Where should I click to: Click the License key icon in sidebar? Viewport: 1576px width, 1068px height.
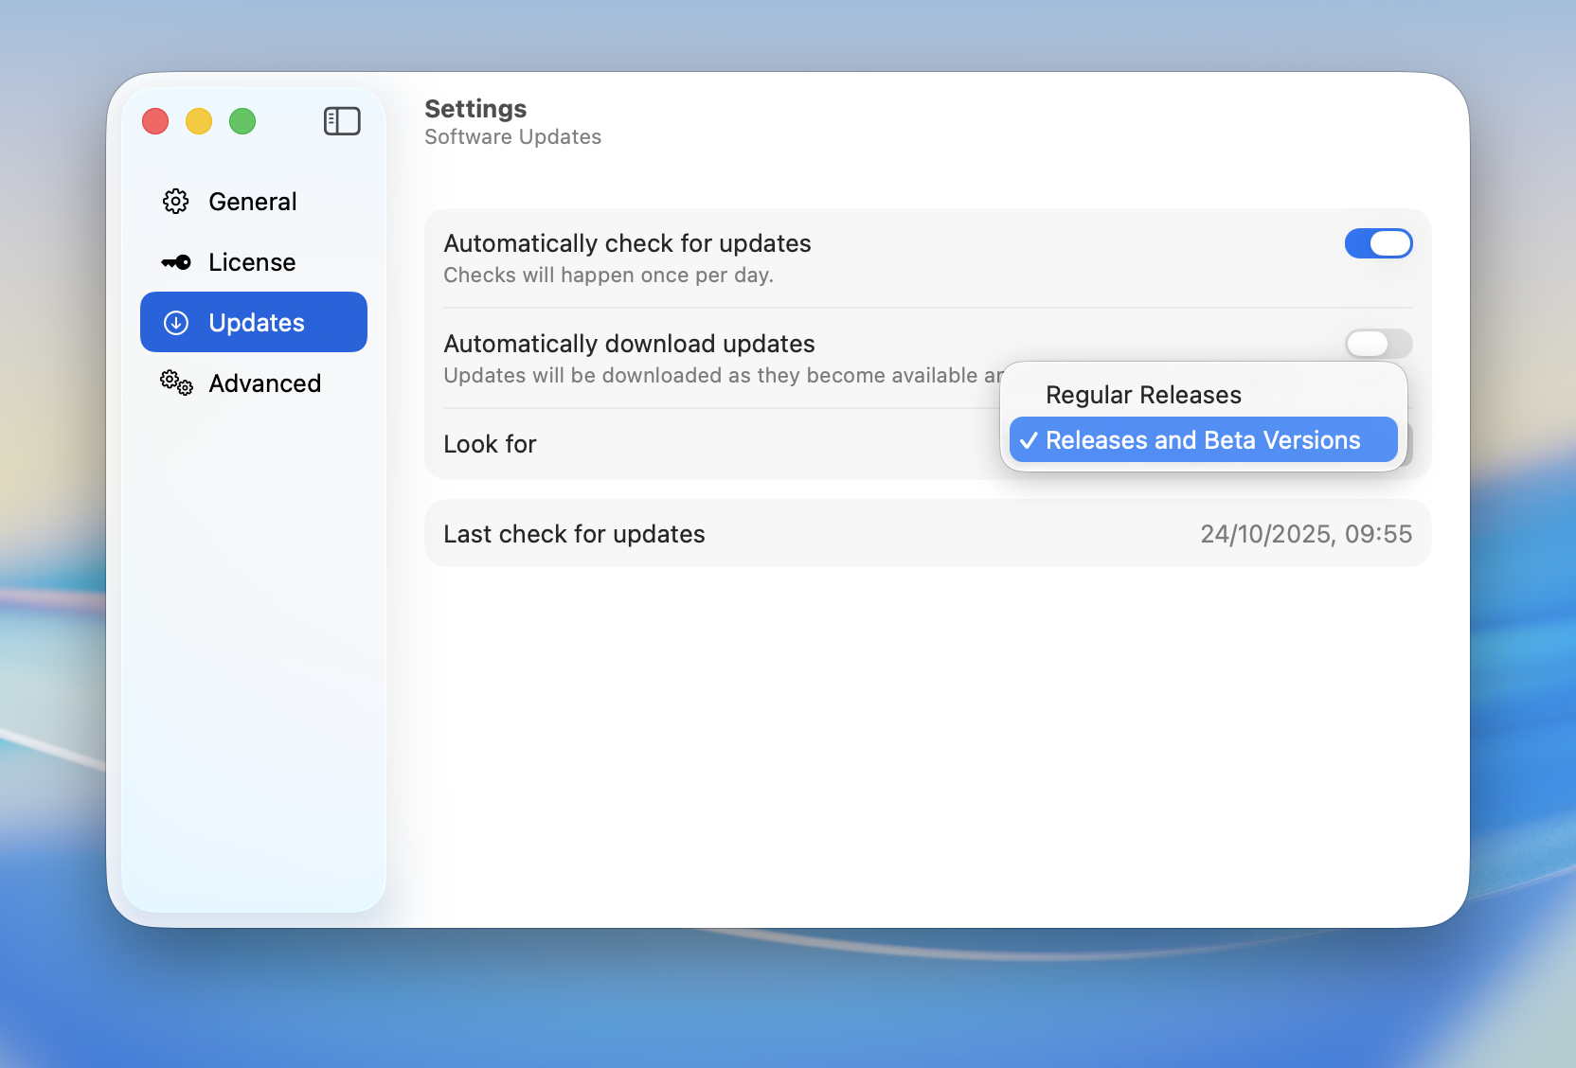[175, 262]
